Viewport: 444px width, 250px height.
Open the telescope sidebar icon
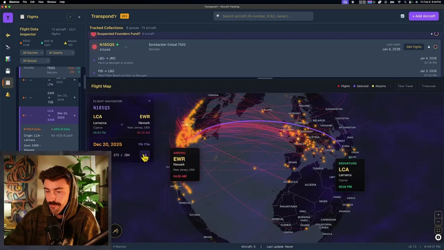(8, 47)
